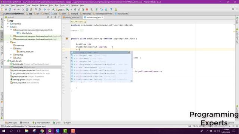
Task: Open the Run tool window
Action: [57, 123]
